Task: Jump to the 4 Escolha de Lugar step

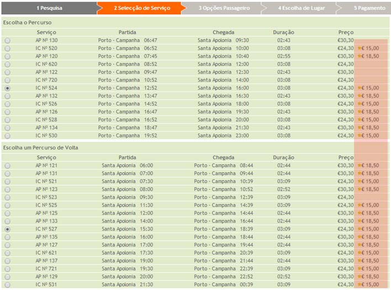Action: tap(301, 8)
